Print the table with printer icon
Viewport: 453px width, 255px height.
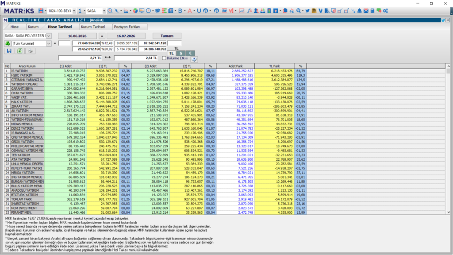[x=30, y=51]
